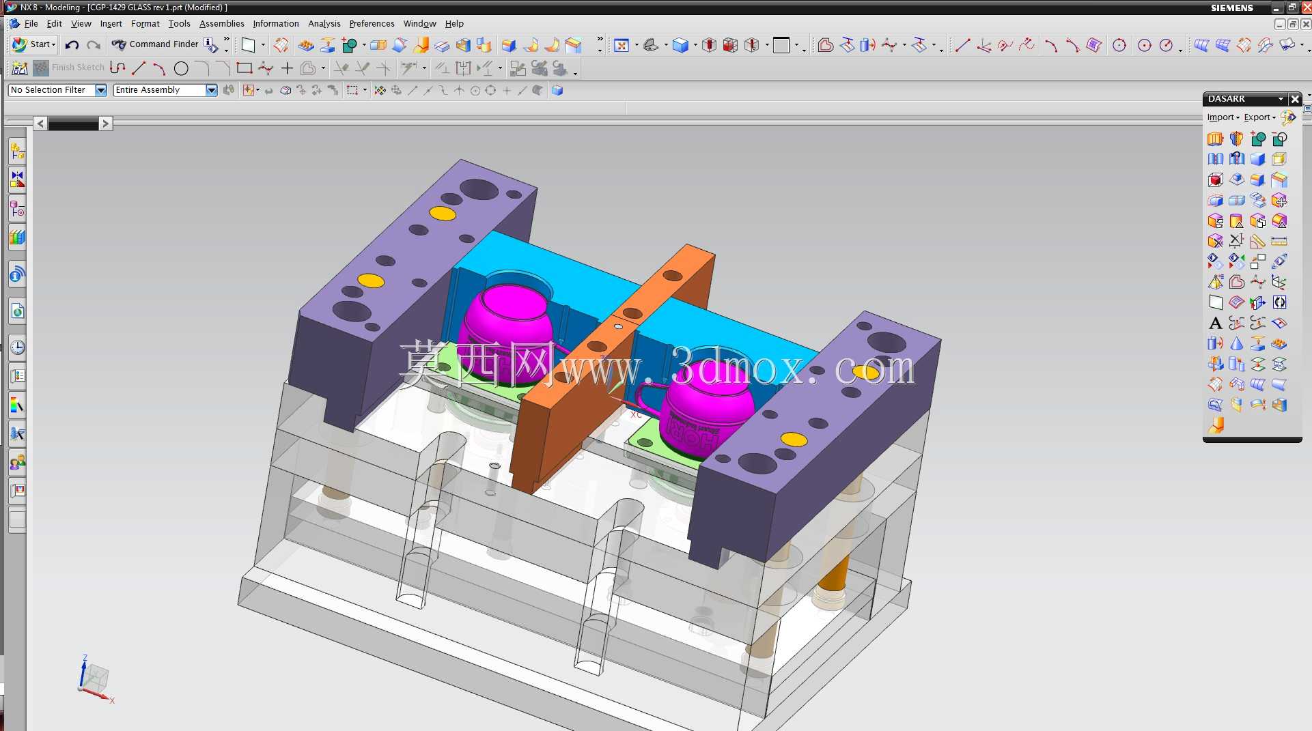The width and height of the screenshot is (1312, 731).
Task: Expand the Export menu in DASARR panel
Action: [x=1259, y=117]
